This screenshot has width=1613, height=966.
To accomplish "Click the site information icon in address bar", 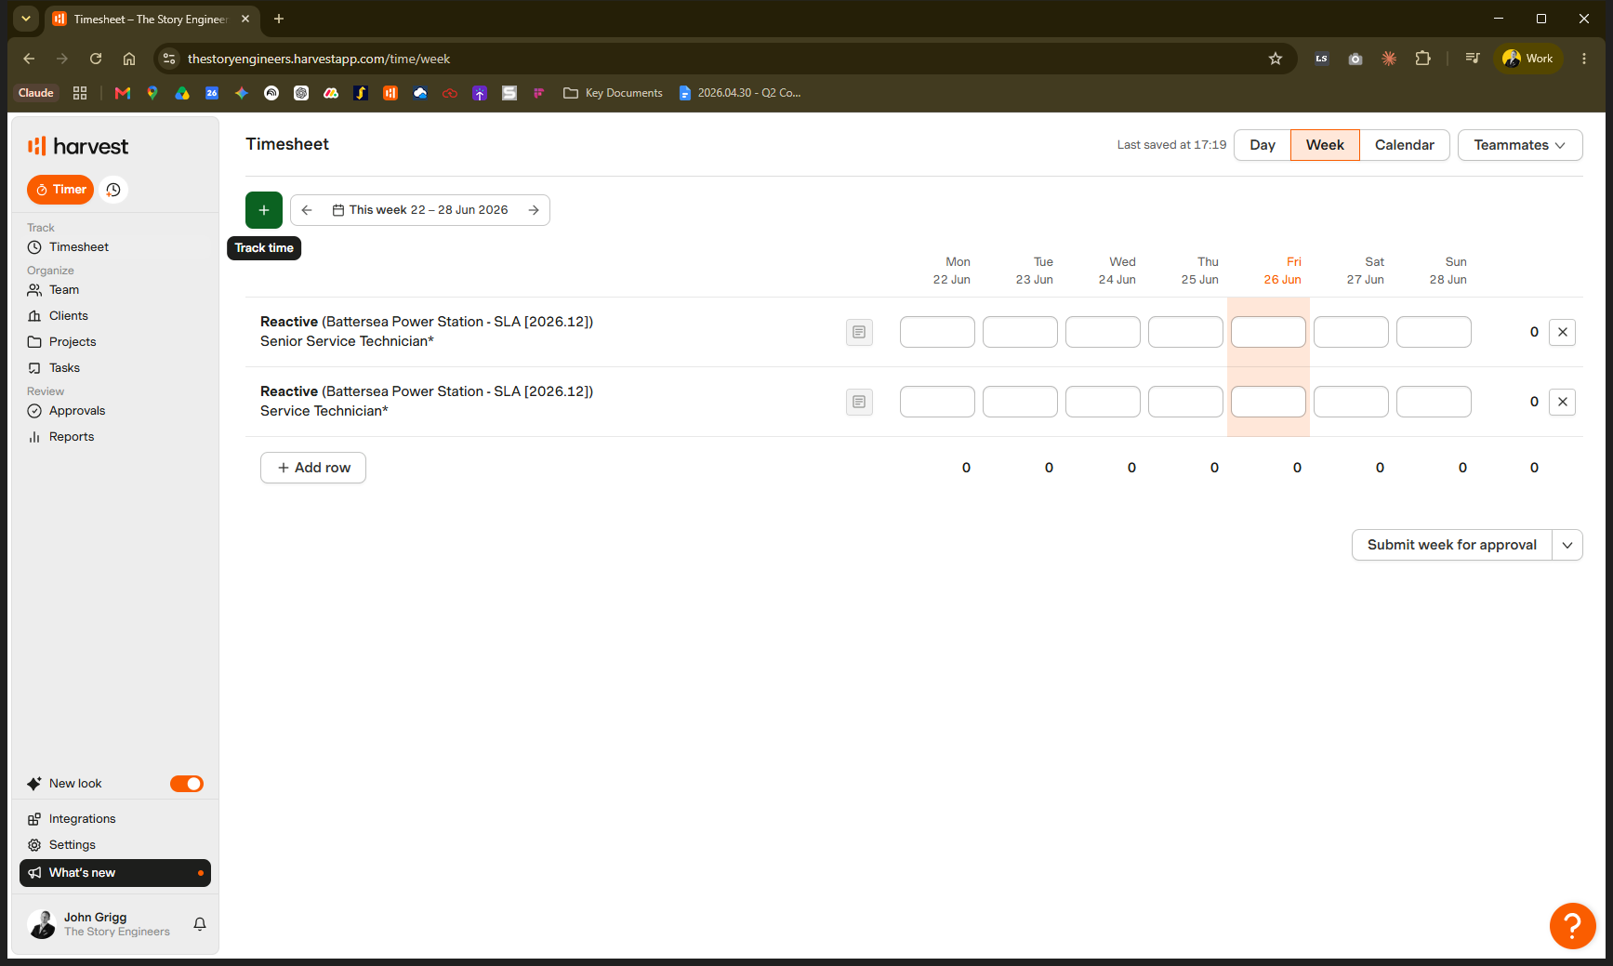I will pos(169,59).
